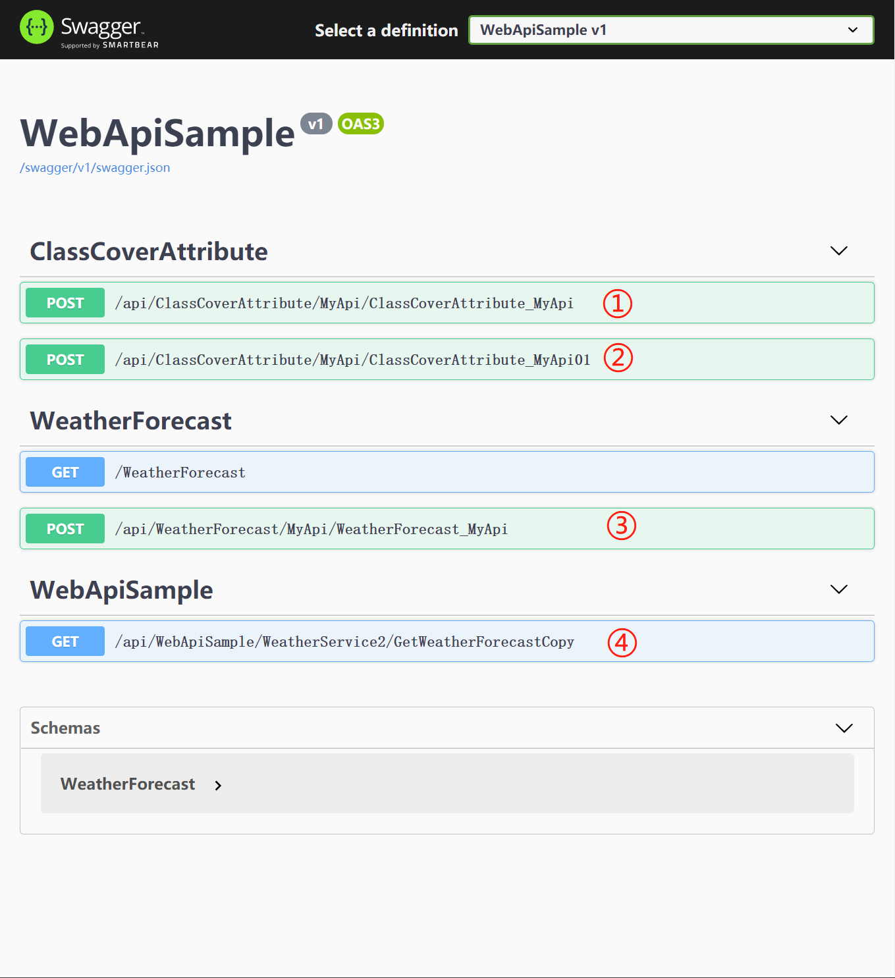Image resolution: width=895 pixels, height=978 pixels.
Task: Click GET badge for GetWeatherForecastCopy endpoint
Action: [65, 641]
